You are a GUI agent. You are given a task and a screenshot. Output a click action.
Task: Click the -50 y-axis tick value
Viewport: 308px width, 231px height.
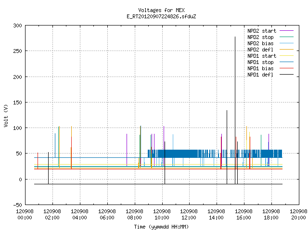click(17, 205)
